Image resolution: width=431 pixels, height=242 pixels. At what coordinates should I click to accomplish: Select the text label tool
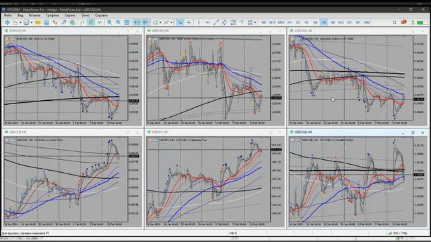tap(242, 22)
